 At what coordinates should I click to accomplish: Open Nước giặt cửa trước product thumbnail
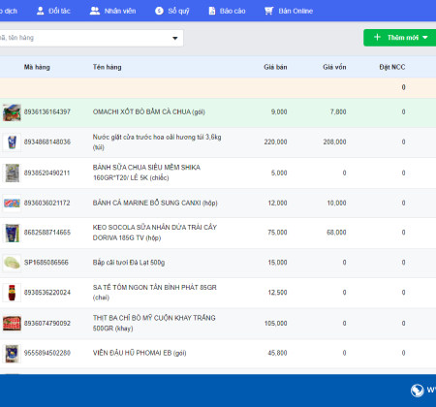12,142
